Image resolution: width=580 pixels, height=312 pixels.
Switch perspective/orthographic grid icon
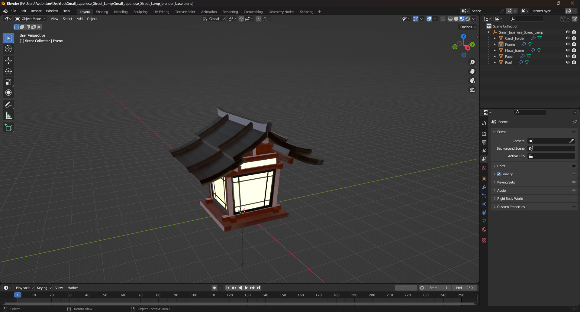[x=472, y=89]
